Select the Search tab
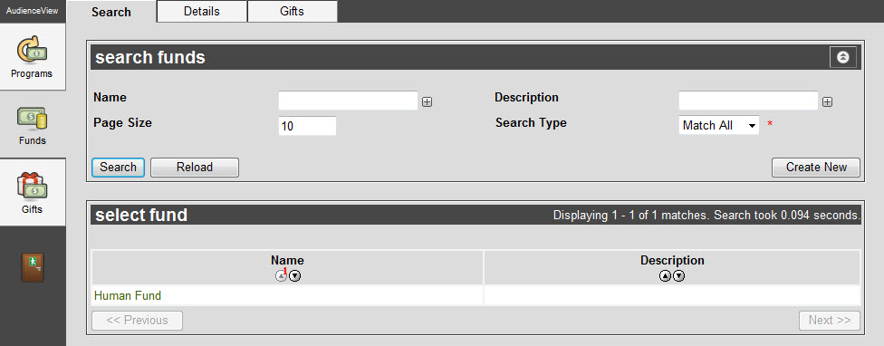The width and height of the screenshot is (884, 346). point(111,12)
